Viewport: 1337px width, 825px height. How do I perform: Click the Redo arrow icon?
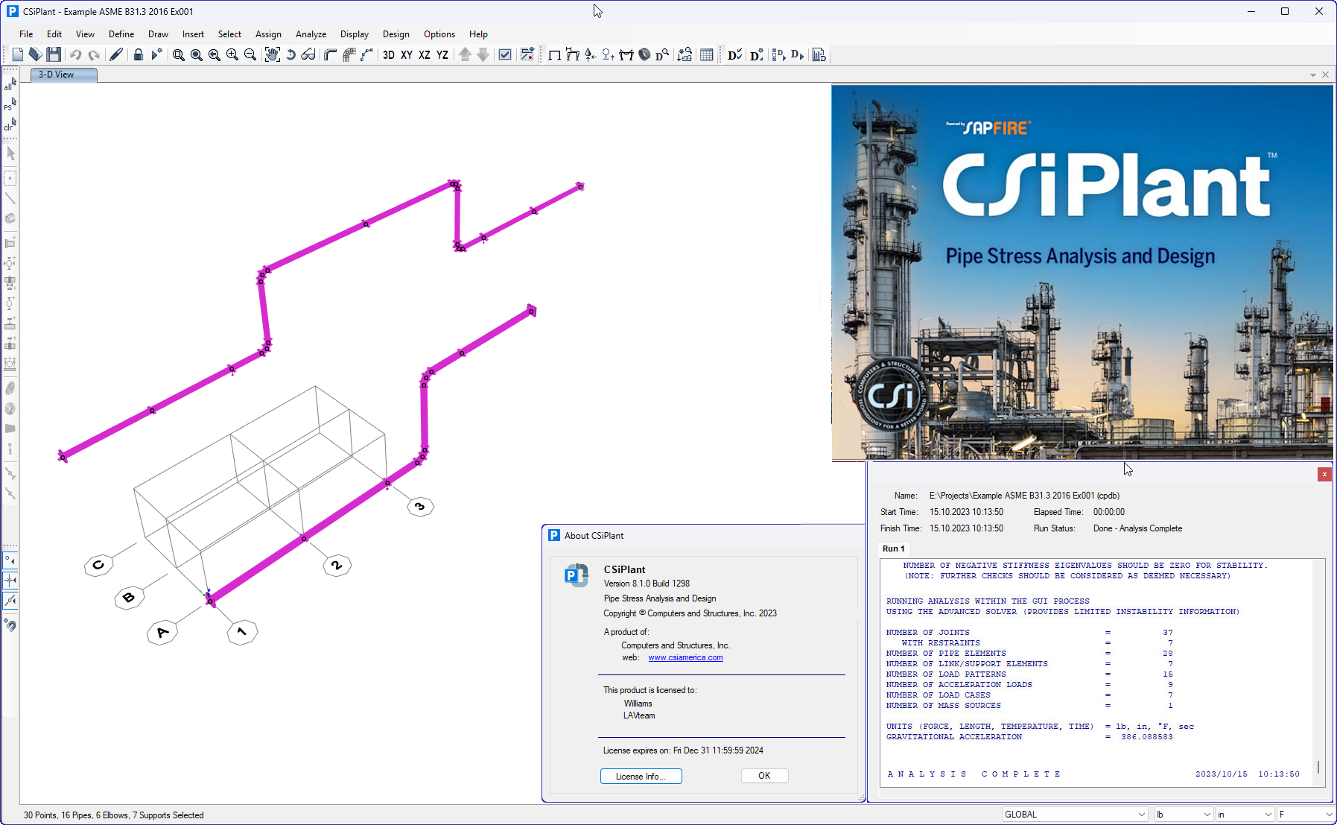(x=94, y=54)
